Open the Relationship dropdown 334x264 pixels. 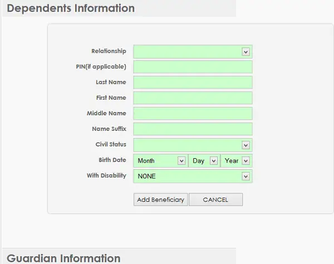click(193, 52)
